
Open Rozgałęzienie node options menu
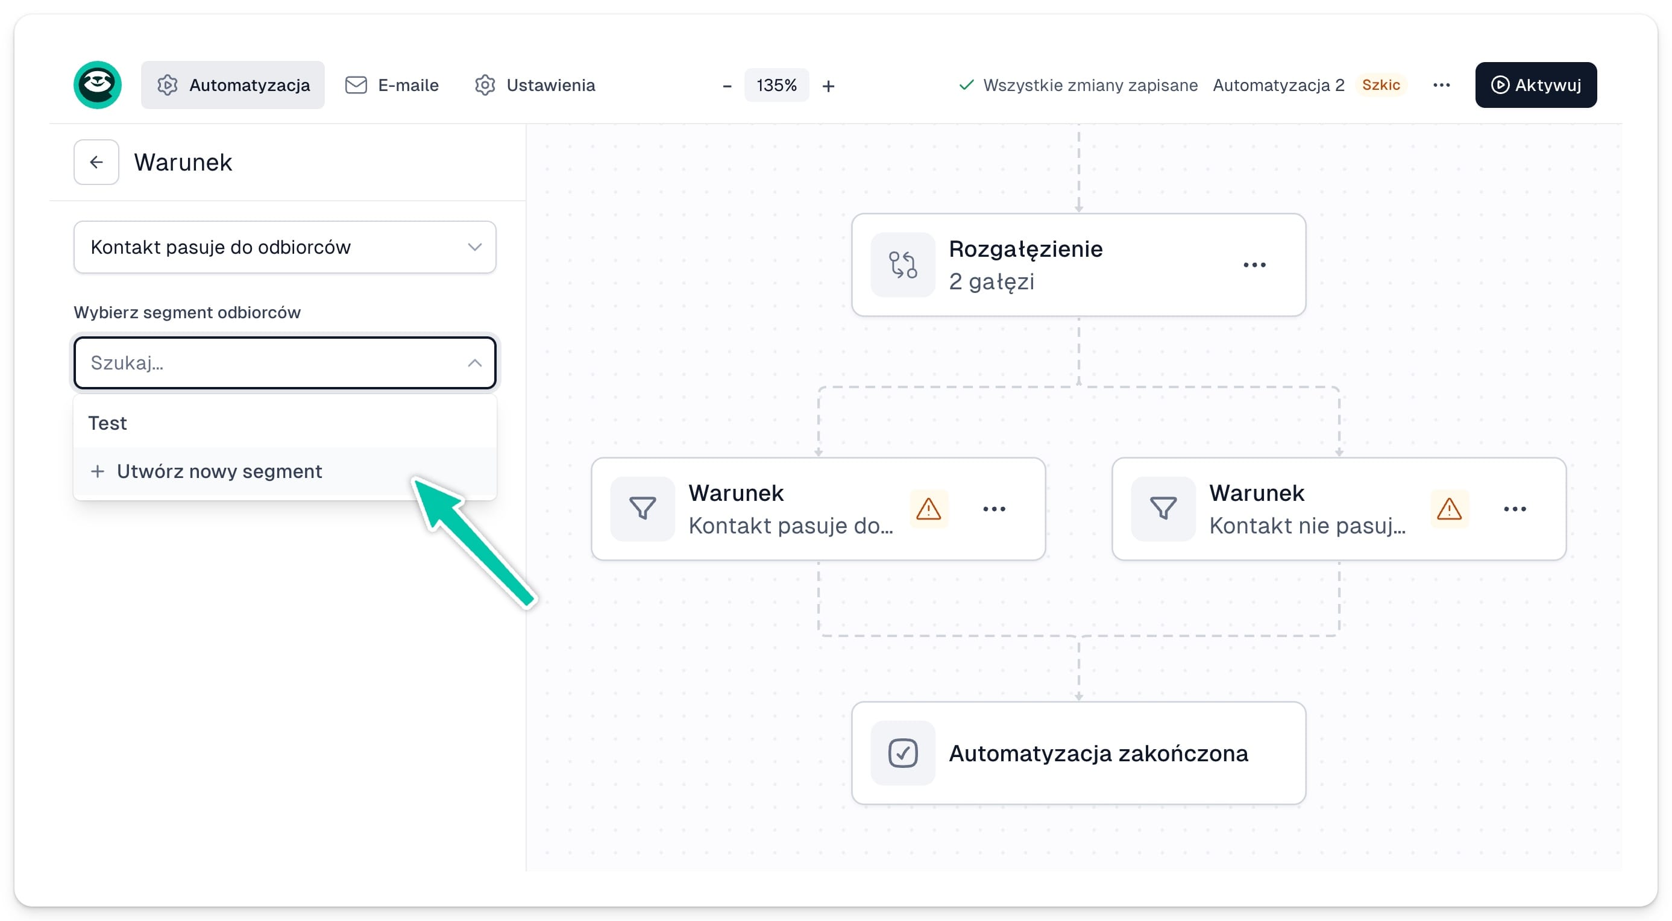point(1254,265)
